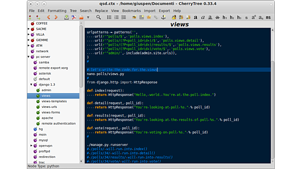Toggle bold with the bold 'a' icon

pos(196,18)
